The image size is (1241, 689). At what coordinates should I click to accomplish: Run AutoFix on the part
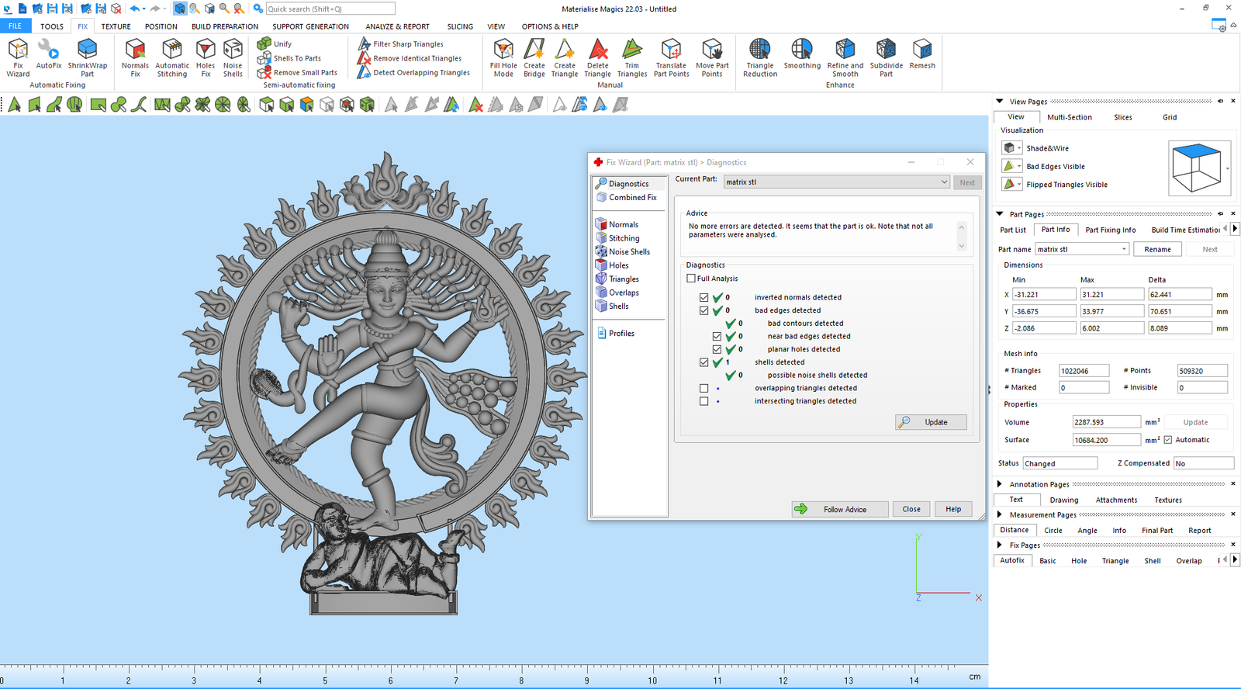coord(49,54)
